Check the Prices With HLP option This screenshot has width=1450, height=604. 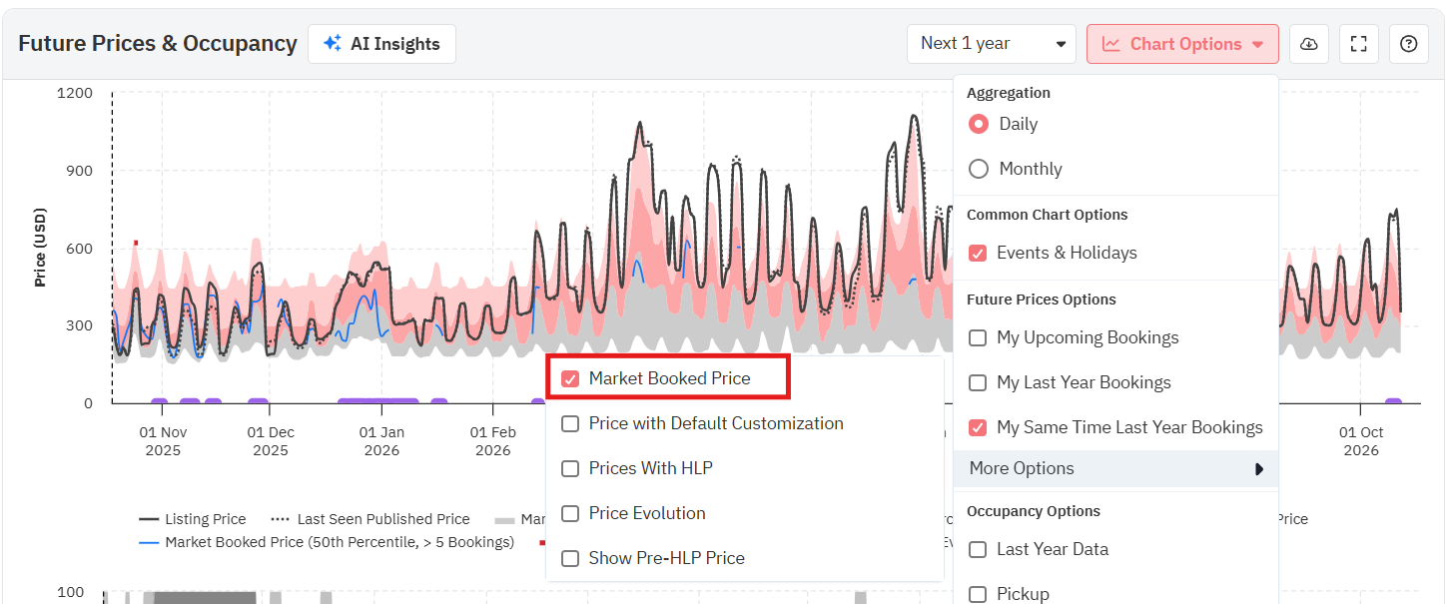(x=570, y=468)
